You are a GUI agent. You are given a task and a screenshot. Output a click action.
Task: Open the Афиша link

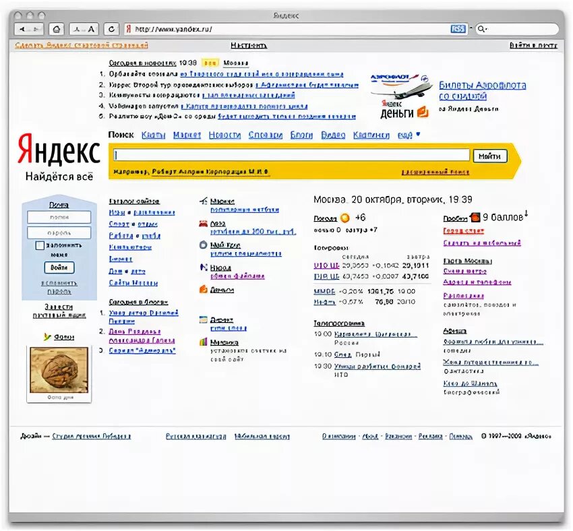coord(454,331)
